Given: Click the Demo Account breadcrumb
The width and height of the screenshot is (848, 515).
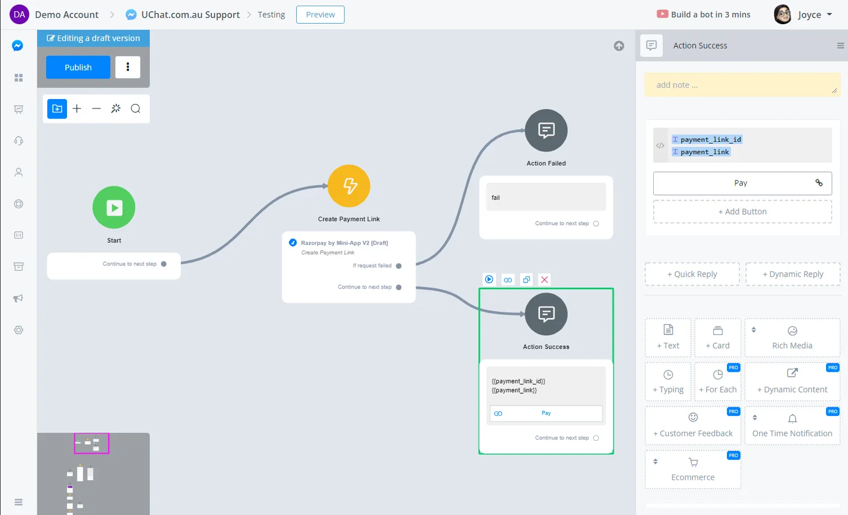Looking at the screenshot, I should 66,15.
